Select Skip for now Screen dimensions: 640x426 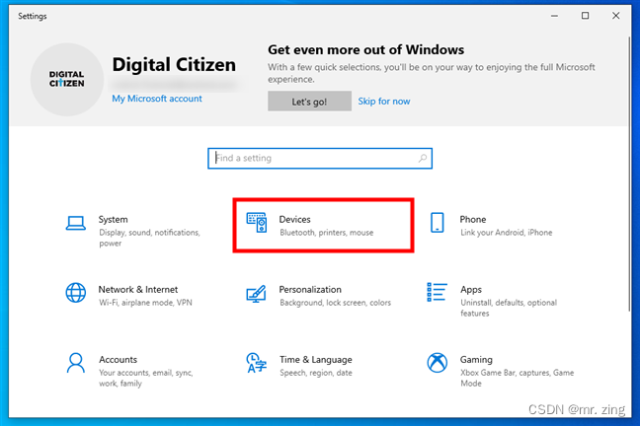384,102
